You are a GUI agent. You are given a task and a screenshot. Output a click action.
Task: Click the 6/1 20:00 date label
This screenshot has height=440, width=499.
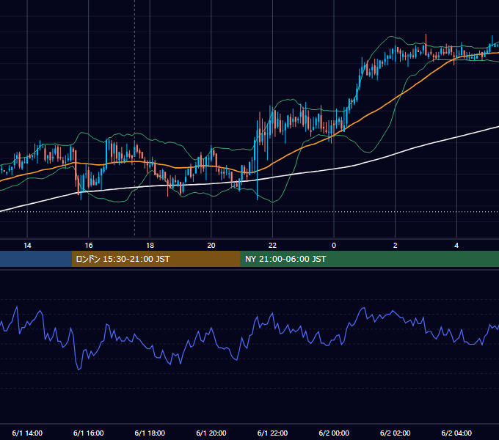[x=211, y=433]
